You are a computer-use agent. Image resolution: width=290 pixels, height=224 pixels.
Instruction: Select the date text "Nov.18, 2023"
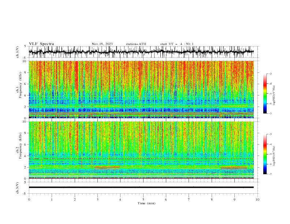102,44
